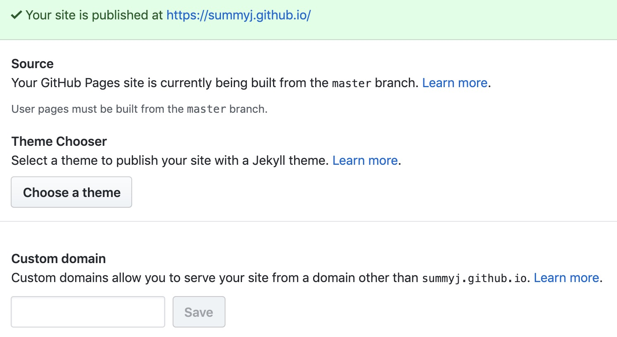The image size is (617, 337).
Task: Open Learn more link for Source branch
Action: coord(454,83)
